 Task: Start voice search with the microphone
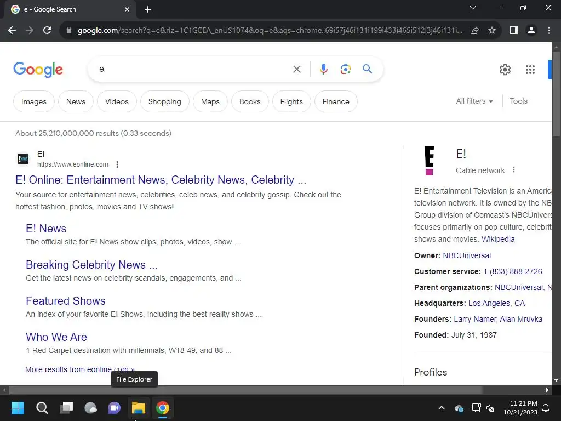[324, 69]
